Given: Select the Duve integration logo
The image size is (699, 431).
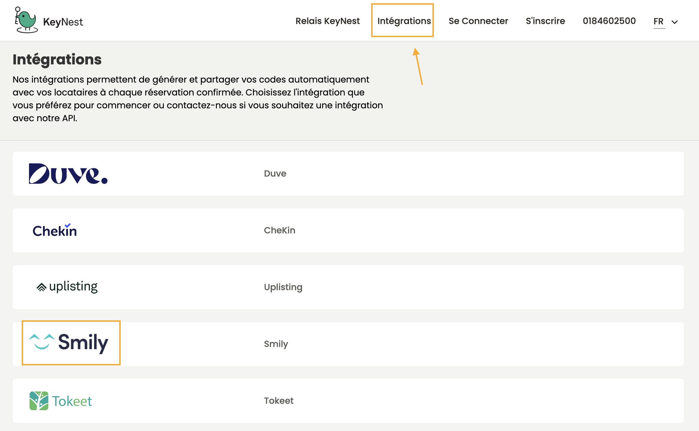Looking at the screenshot, I should pyautogui.click(x=68, y=173).
